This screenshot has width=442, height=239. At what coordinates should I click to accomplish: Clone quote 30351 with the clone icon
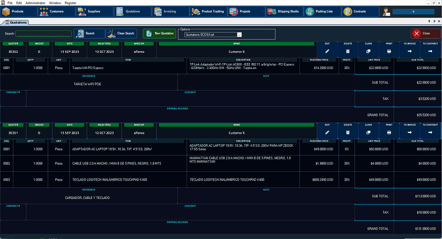[368, 133]
